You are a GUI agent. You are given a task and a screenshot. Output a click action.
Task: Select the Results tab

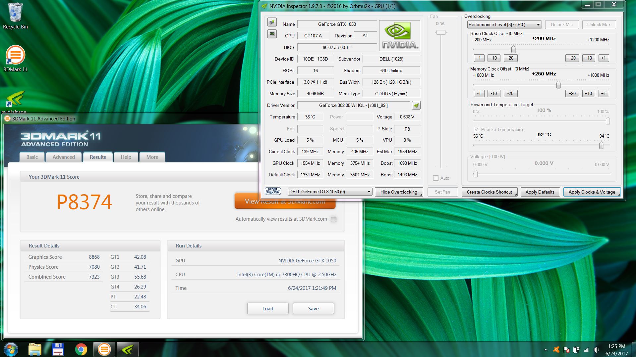click(x=98, y=157)
